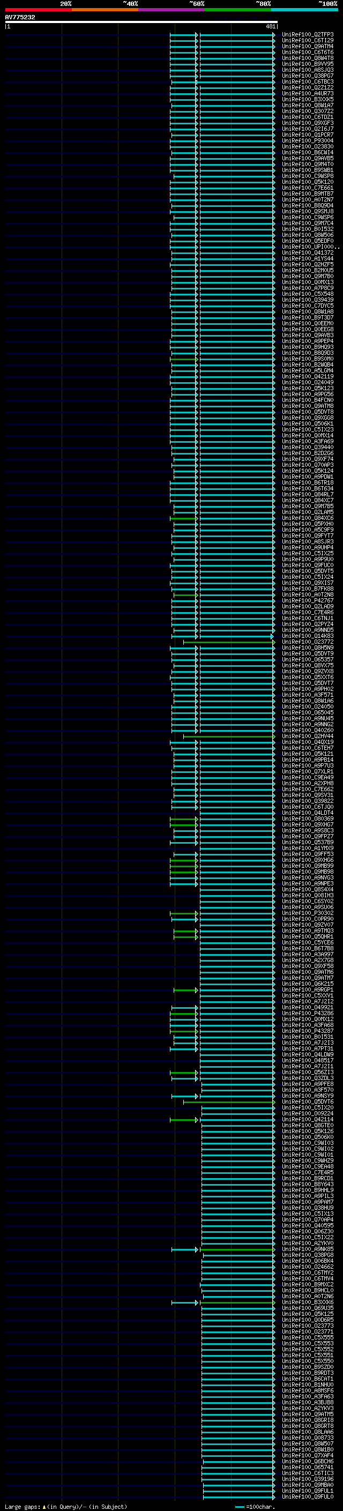Select hit UniRef100_O24050

click(x=308, y=707)
